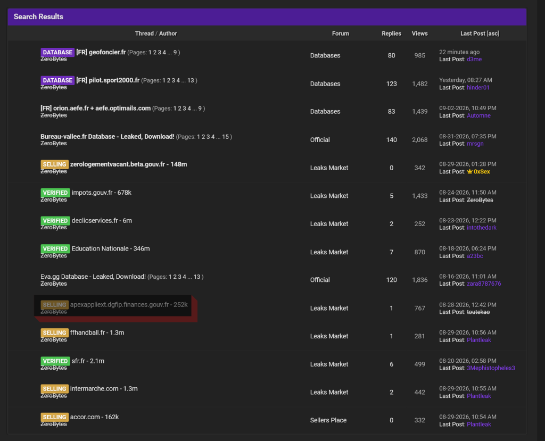Screen dimensions: 545x441
Task: Open the Bureau-vallee.fr Database thread
Action: click(108, 137)
